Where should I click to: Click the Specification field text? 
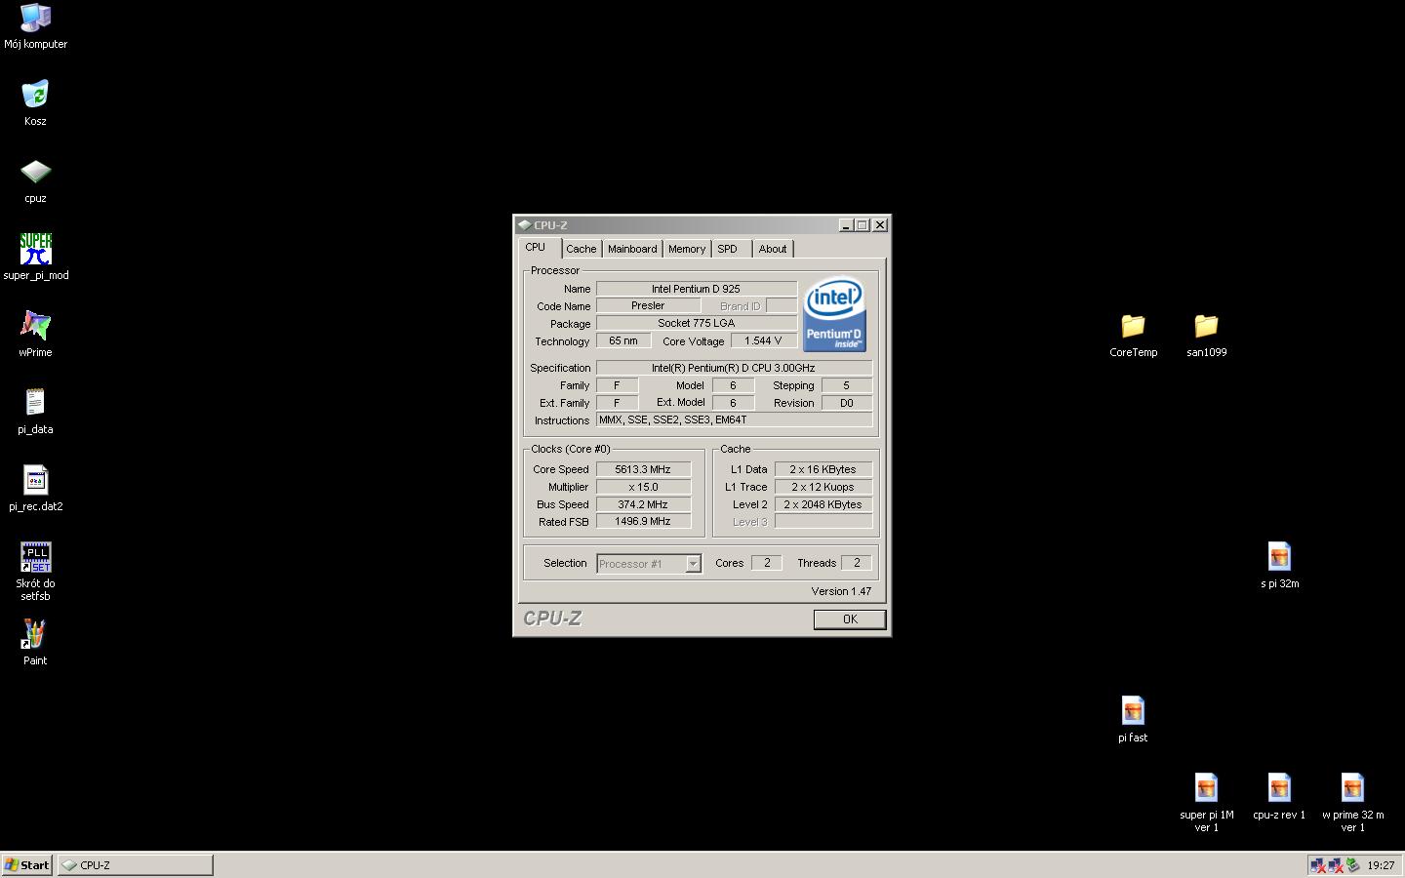(x=734, y=368)
